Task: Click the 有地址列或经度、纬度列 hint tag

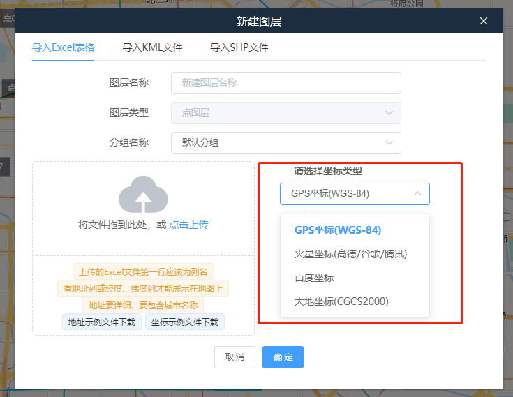Action: [143, 288]
